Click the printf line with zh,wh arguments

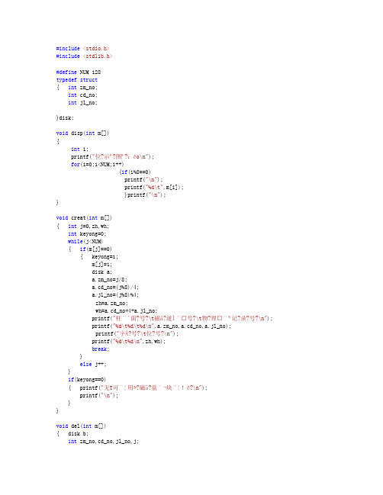click(128, 341)
